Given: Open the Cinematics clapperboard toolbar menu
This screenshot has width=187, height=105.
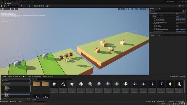Looking at the screenshot, I should point(30,6).
